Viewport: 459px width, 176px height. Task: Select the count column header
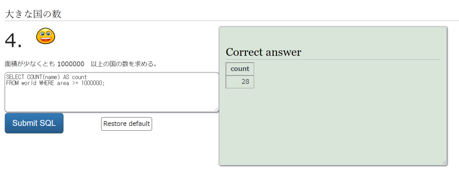[x=240, y=69]
